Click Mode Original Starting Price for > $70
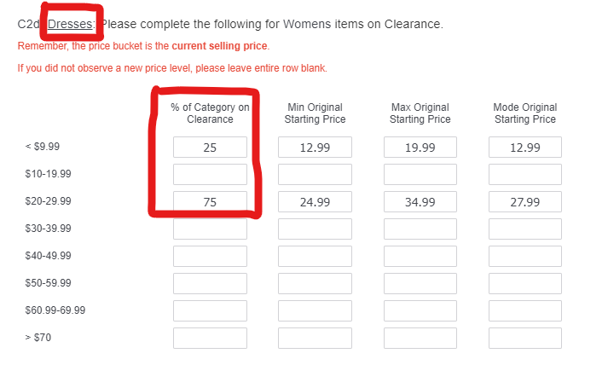The image size is (608, 365). click(525, 339)
